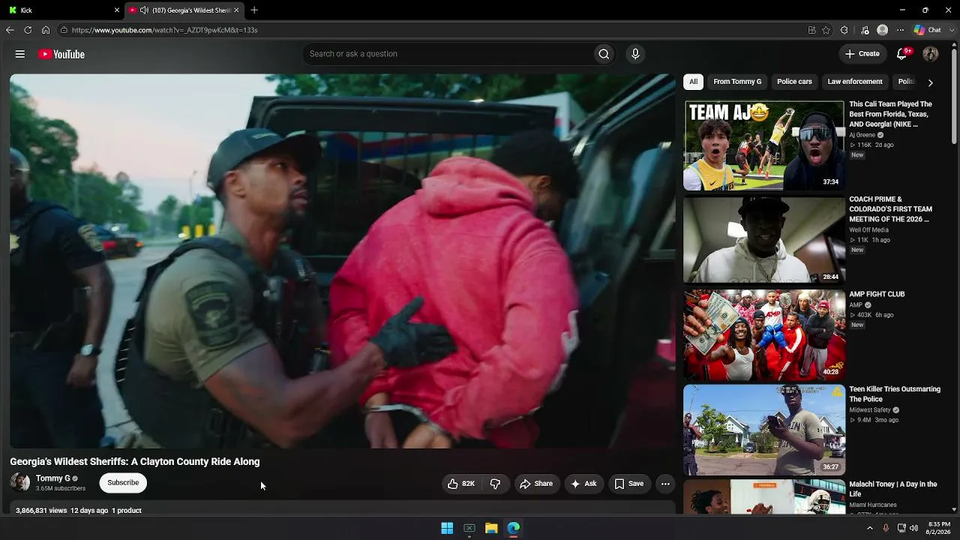
Task: Go back in the browser
Action: coord(10,30)
